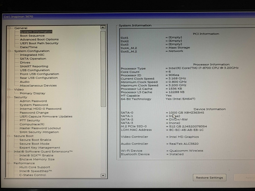The image size is (255, 191).
Task: Click the Wi-Fi Device Qualcomm Wireless value
Action: coord(186,151)
